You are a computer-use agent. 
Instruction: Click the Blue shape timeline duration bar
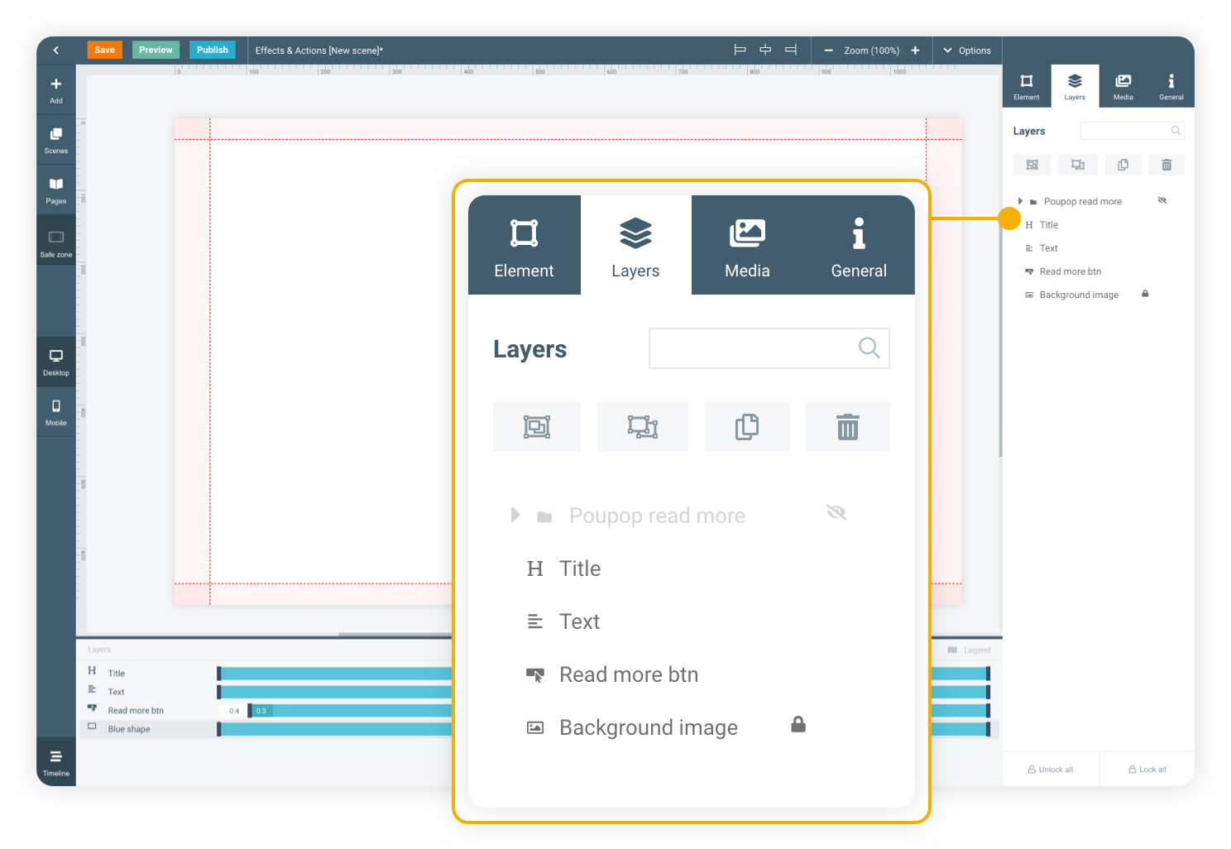pyautogui.click(x=335, y=729)
